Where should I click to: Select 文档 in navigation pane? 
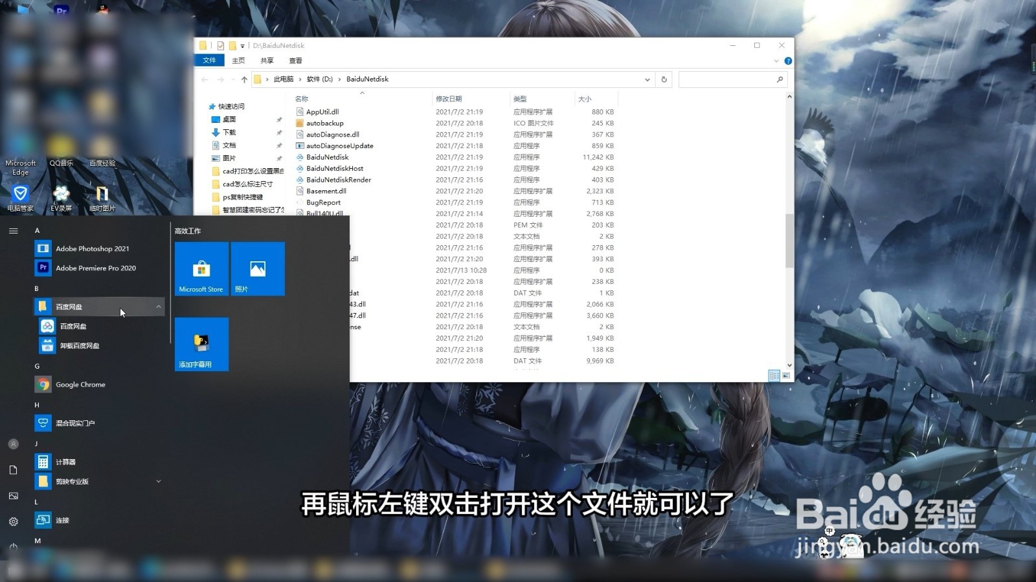pos(225,145)
